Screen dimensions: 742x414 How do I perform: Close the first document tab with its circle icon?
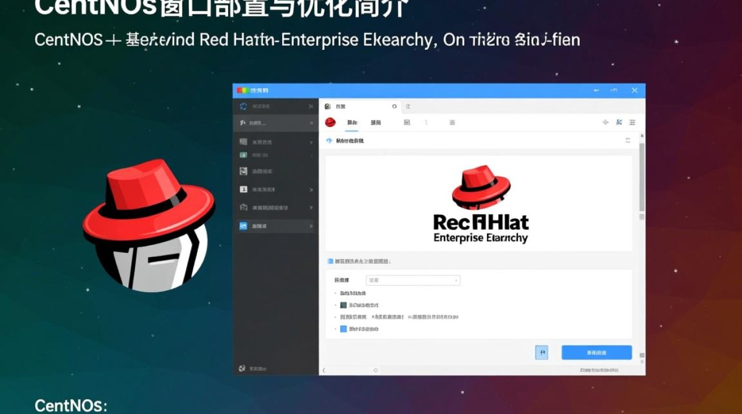pyautogui.click(x=394, y=107)
